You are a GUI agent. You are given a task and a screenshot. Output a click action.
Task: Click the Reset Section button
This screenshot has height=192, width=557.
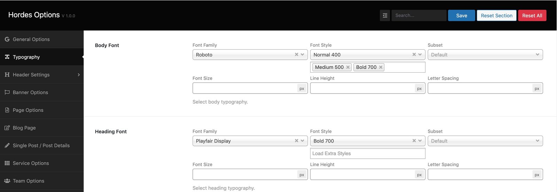pos(496,15)
